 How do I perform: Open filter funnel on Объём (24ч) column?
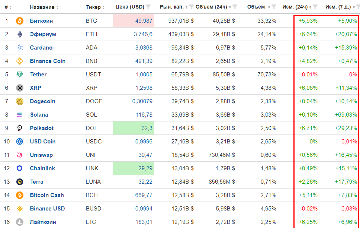point(235,7)
